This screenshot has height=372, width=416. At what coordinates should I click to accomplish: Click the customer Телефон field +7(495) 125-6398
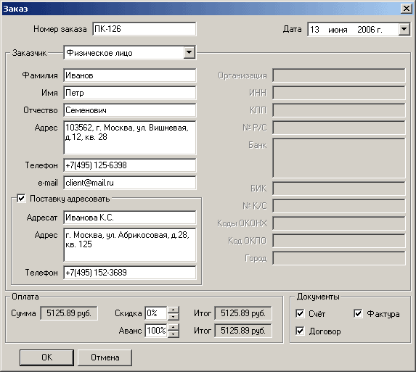tap(130, 165)
